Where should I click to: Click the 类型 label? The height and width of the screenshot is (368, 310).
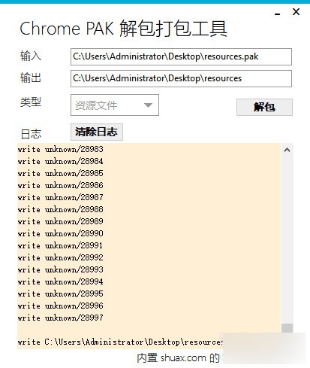coord(31,102)
